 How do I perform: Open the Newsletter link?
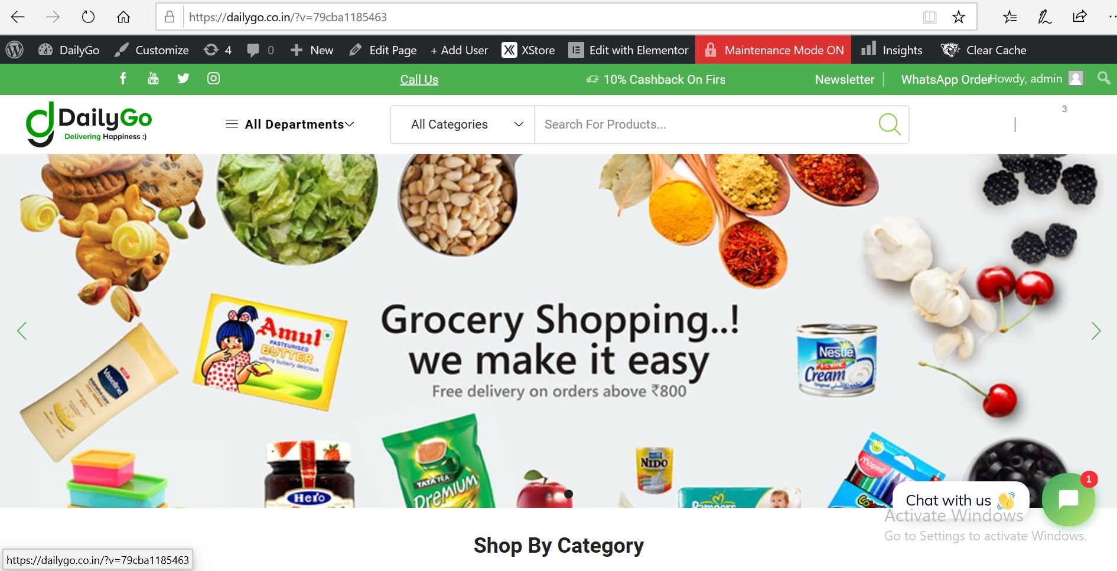(x=845, y=80)
